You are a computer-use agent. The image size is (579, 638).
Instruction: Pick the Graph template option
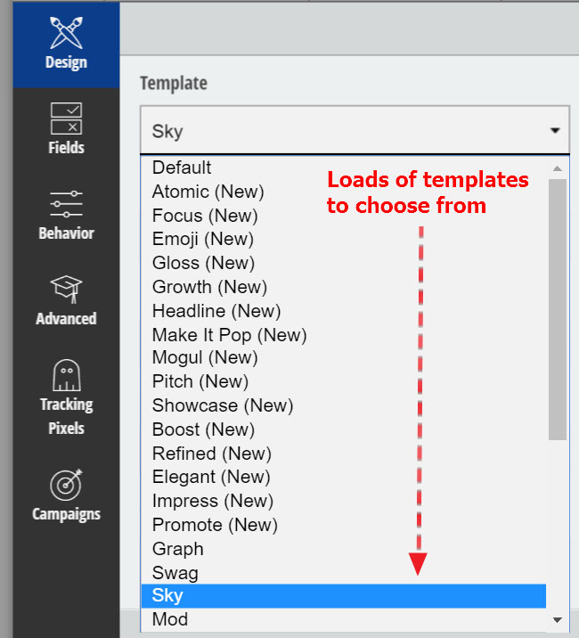177,549
